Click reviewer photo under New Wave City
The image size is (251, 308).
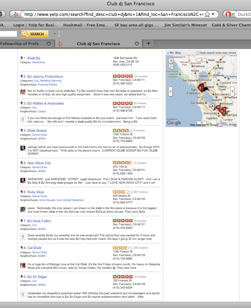[x=23, y=180]
